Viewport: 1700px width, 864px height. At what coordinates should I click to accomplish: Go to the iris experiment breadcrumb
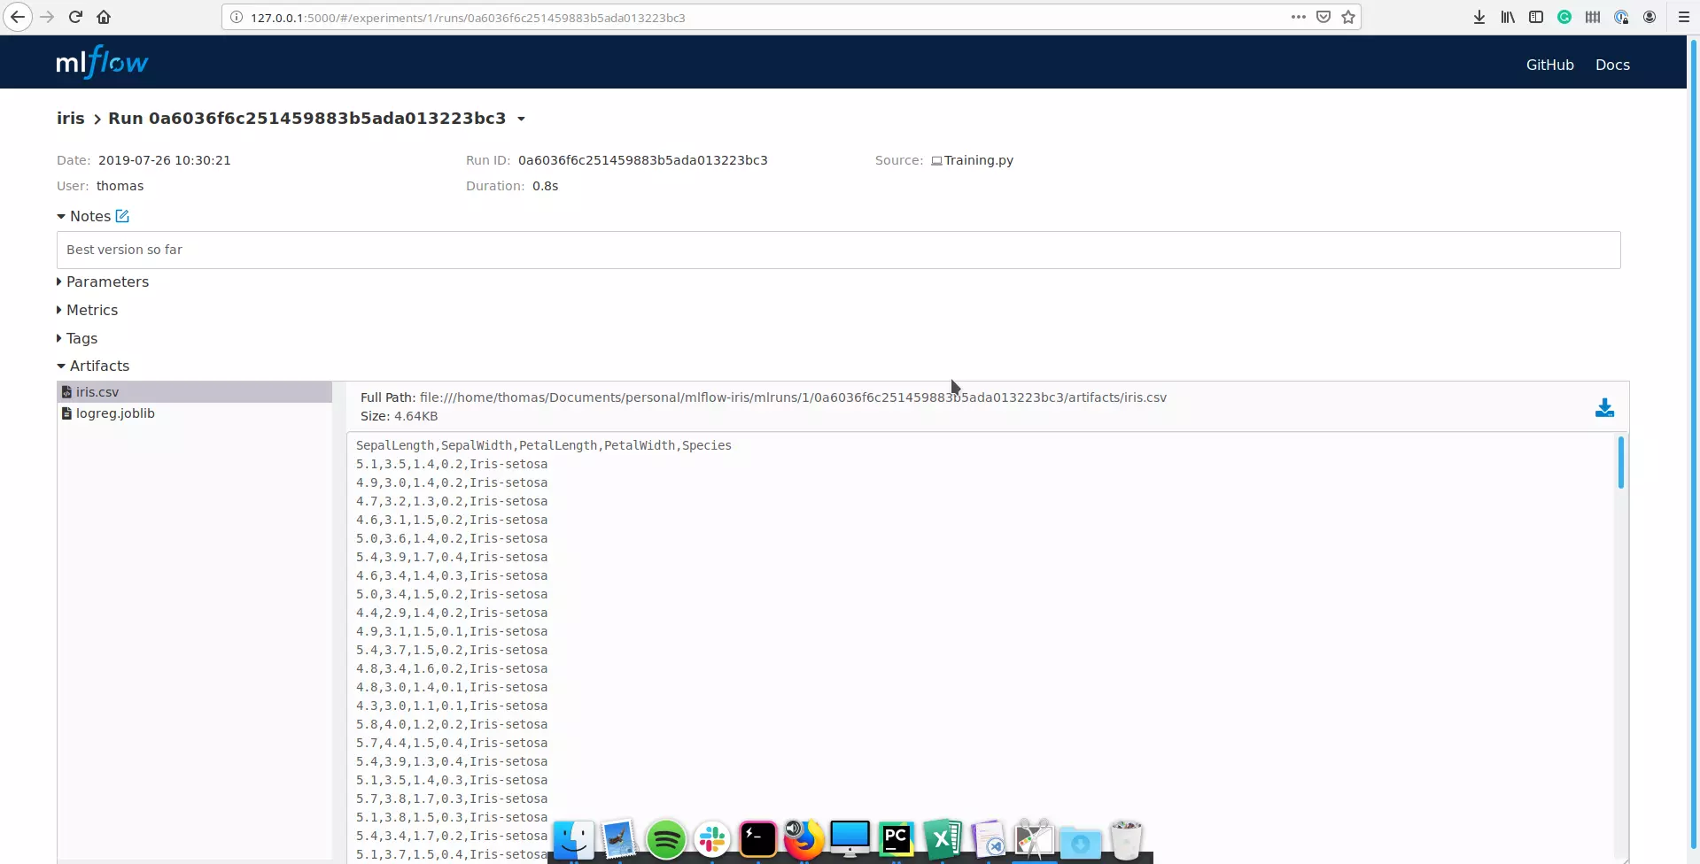[71, 119]
